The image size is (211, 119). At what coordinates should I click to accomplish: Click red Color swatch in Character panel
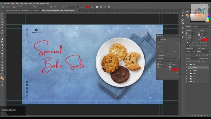coord(205,40)
